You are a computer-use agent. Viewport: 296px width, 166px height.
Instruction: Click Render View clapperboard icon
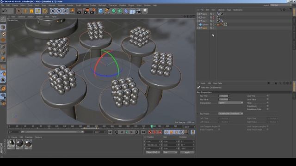pos(79,11)
